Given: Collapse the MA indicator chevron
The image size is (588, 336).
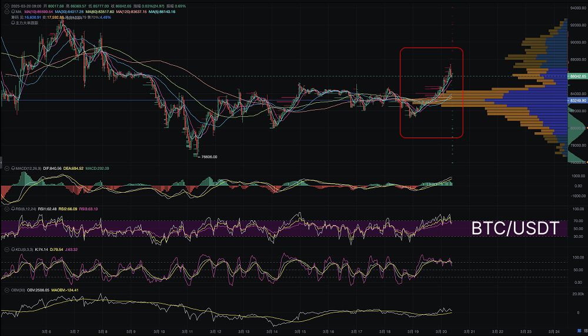Looking at the screenshot, I should [x=6, y=12].
